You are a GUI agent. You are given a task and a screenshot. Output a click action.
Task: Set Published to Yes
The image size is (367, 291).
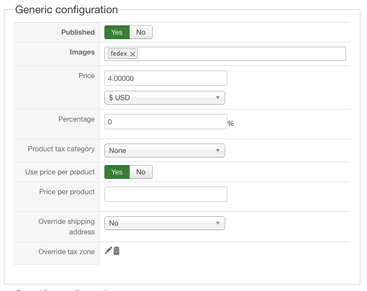click(117, 32)
